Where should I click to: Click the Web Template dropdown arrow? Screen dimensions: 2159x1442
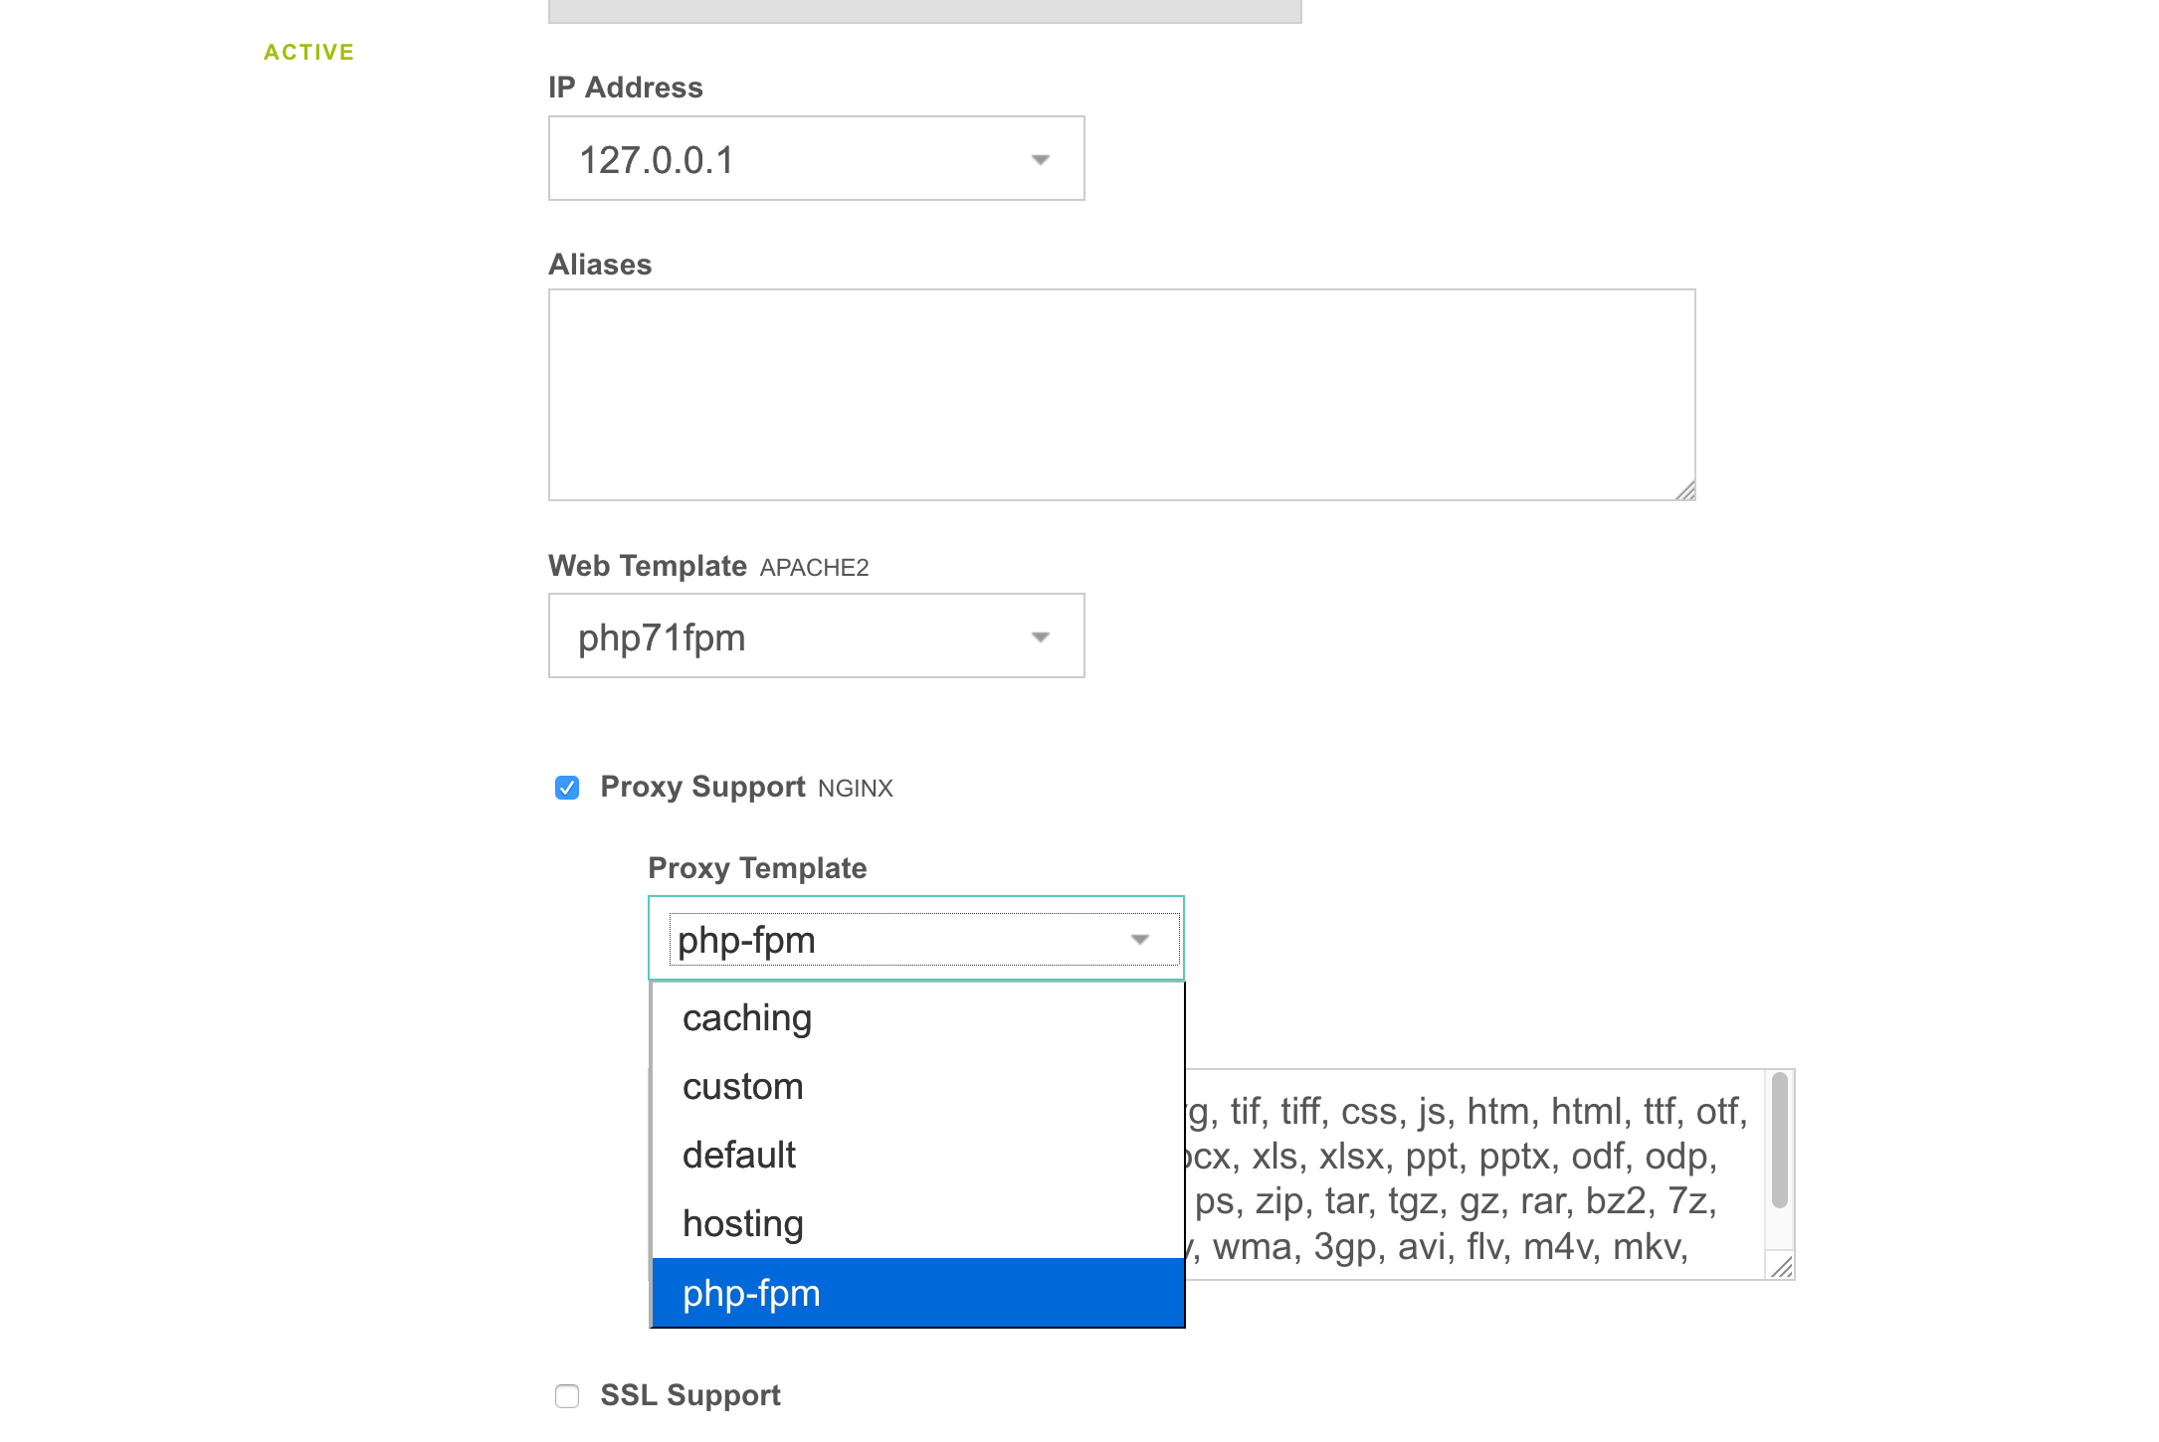tap(1041, 637)
